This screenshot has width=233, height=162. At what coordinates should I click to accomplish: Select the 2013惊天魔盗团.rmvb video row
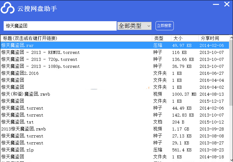coord(115,129)
